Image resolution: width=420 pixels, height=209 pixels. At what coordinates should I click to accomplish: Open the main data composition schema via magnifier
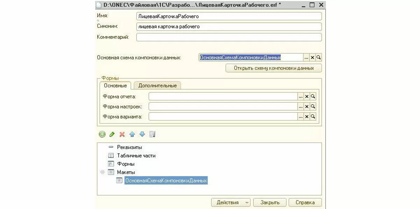click(x=318, y=57)
